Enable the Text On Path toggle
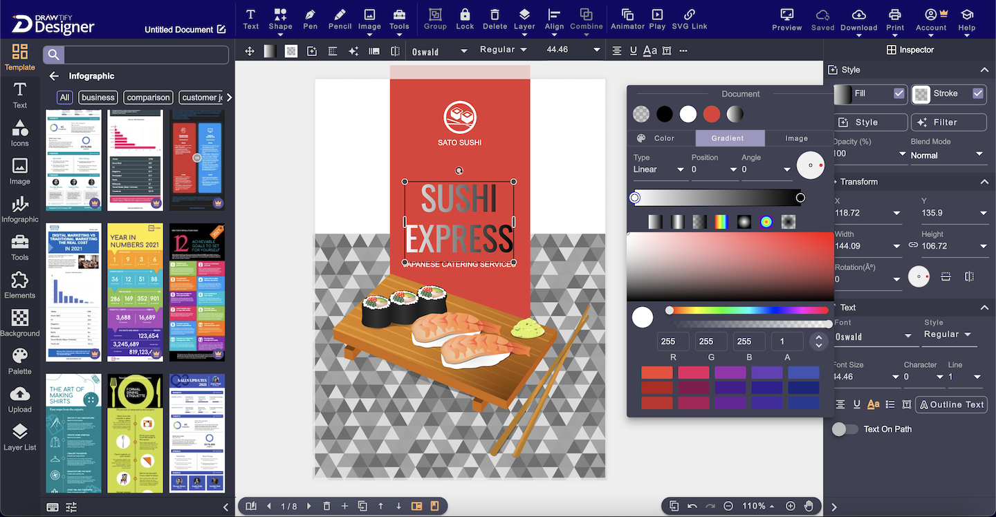 845,429
